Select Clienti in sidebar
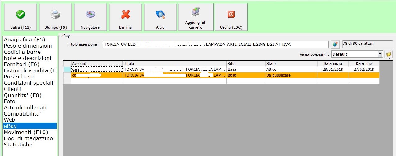The width and height of the screenshot is (396, 156). (x=12, y=89)
